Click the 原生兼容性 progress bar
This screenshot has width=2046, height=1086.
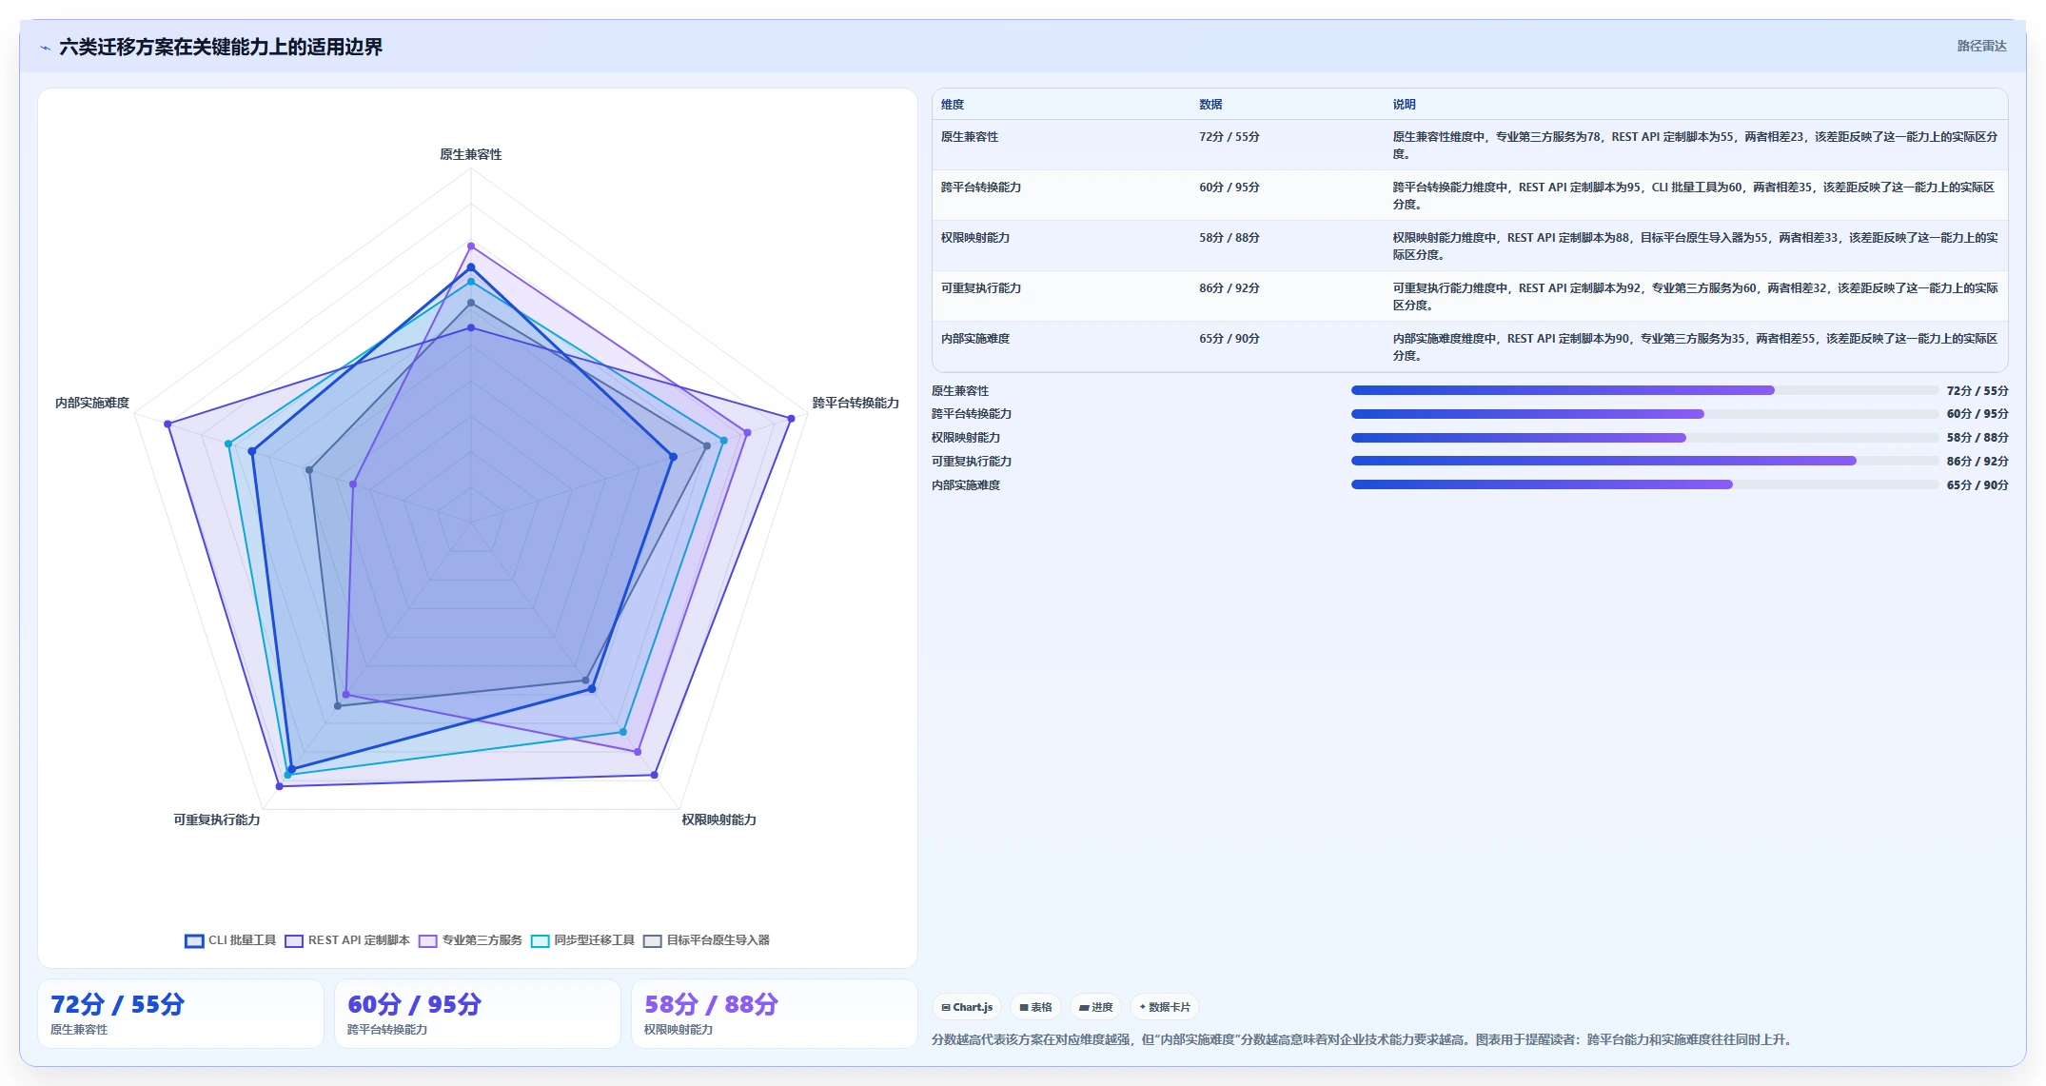[x=1644, y=390]
